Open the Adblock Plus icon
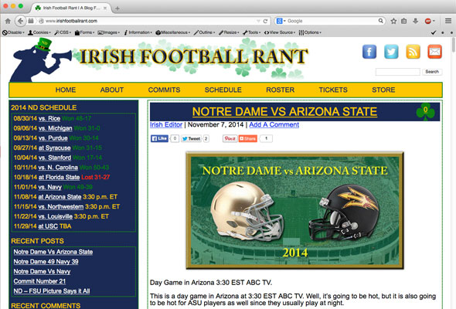The width and height of the screenshot is (456, 309). click(428, 21)
